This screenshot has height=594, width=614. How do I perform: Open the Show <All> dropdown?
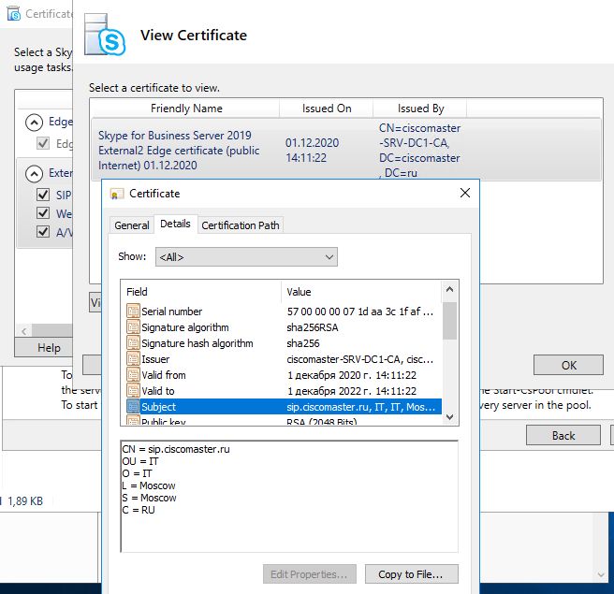coord(246,256)
